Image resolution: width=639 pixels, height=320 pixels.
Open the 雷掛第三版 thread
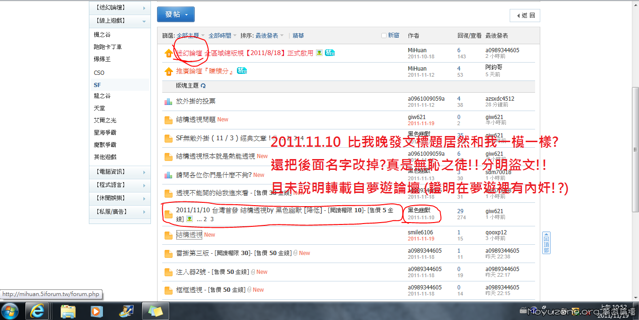coord(192,253)
